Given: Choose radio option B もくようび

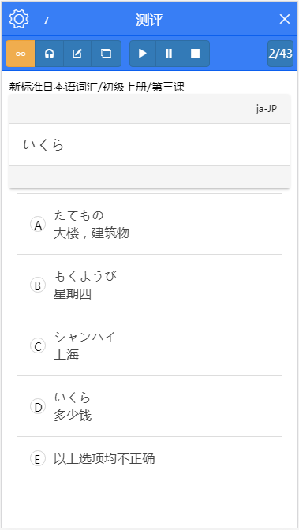Looking at the screenshot, I should [38, 286].
